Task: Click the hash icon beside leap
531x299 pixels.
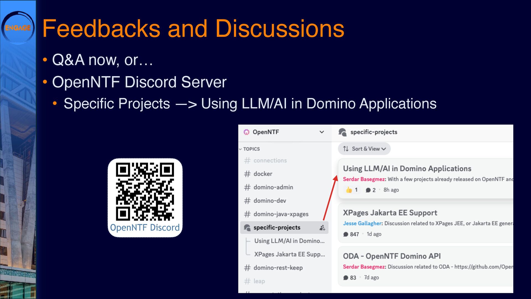Action: [x=247, y=281]
